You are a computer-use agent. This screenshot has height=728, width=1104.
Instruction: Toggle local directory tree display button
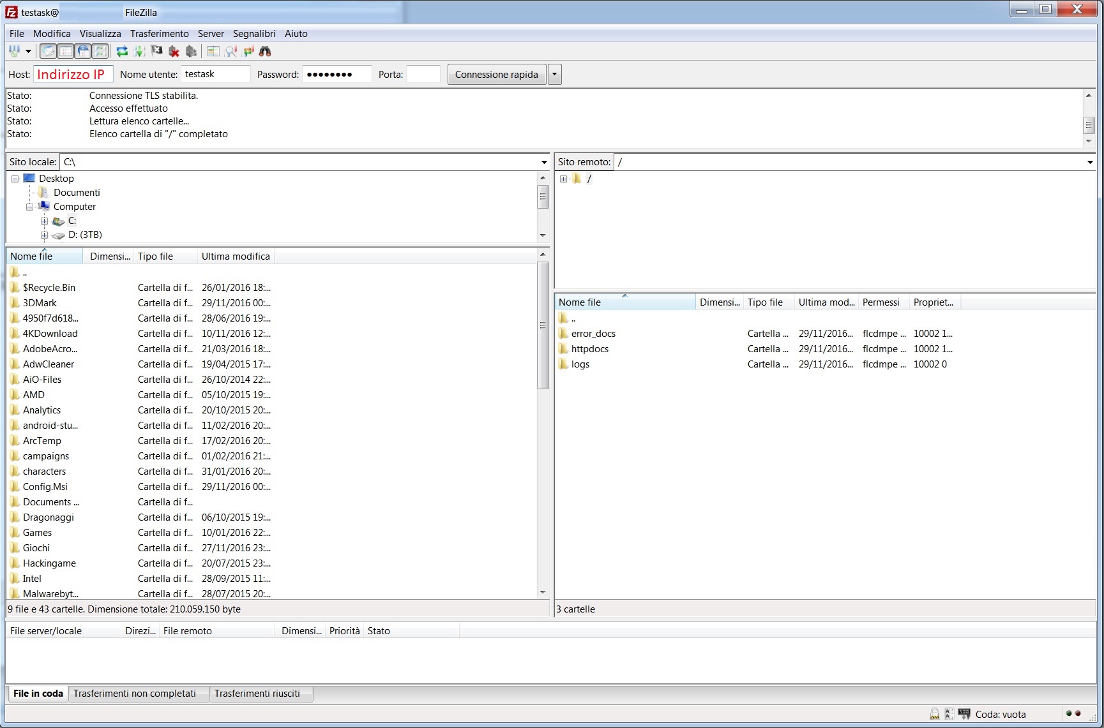click(x=65, y=51)
